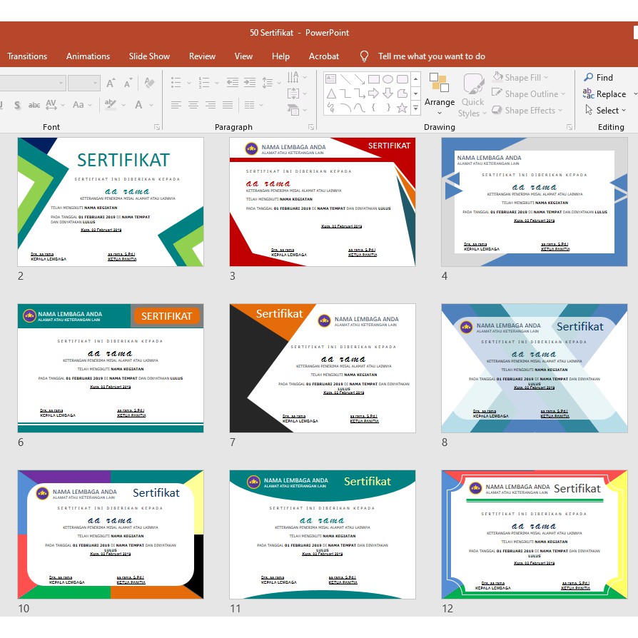
Task: Open Tell me what you want lightbulb
Action: (365, 56)
